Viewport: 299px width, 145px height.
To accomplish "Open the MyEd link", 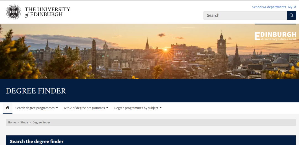I will 292,7.
